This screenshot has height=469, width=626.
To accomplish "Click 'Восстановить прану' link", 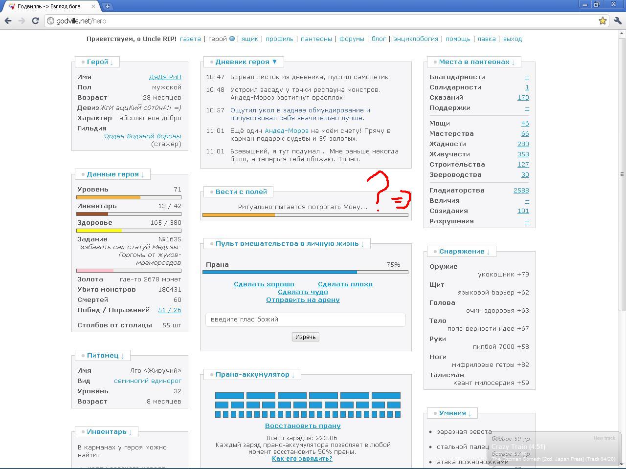I will pos(303,426).
